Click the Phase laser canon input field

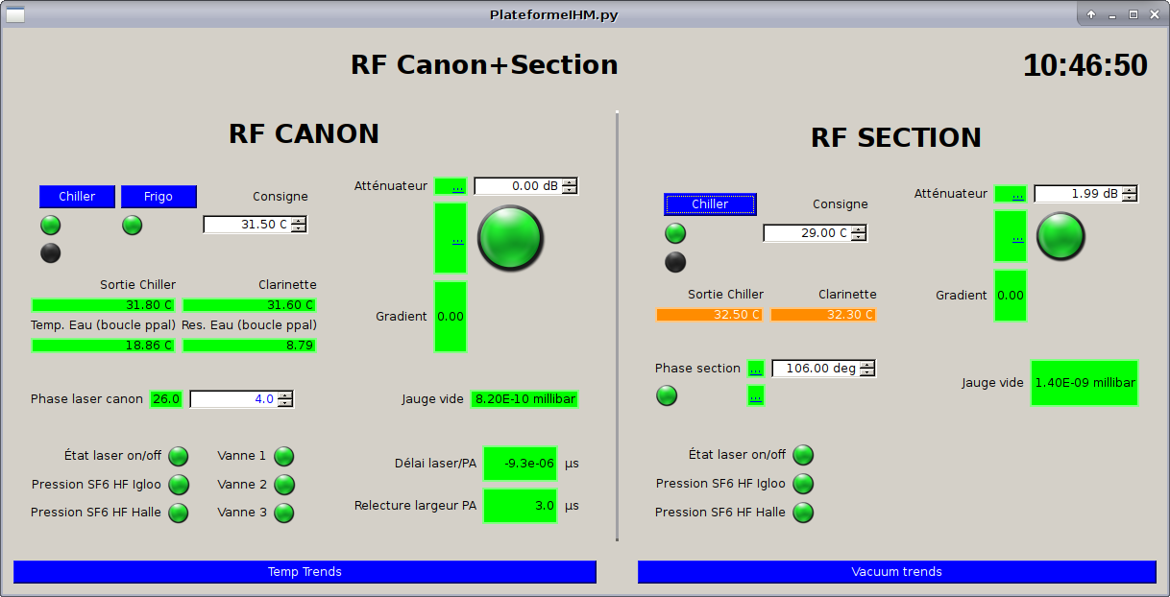pos(233,399)
